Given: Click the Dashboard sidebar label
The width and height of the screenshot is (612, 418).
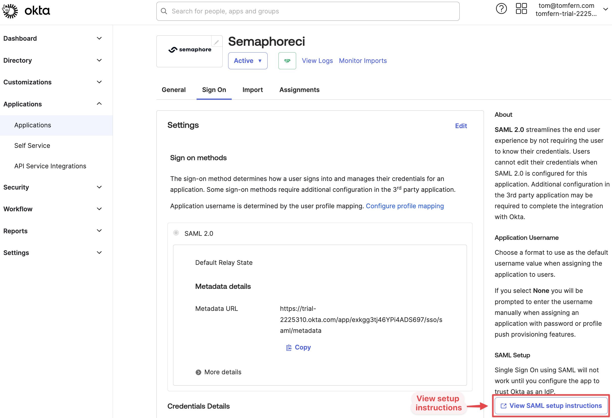Looking at the screenshot, I should coord(20,38).
